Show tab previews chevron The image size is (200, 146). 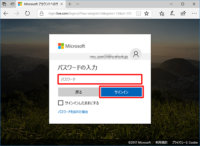click(78, 4)
